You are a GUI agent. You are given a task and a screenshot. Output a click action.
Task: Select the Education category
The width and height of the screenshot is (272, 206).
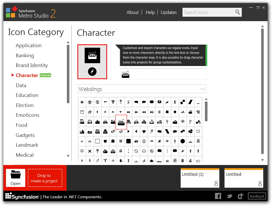[x=27, y=95]
